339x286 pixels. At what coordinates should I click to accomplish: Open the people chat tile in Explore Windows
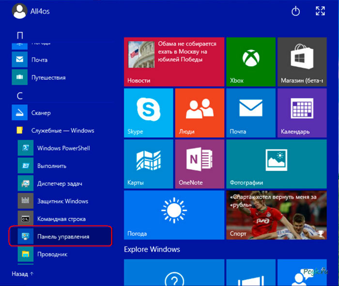pyautogui.click(x=302, y=272)
